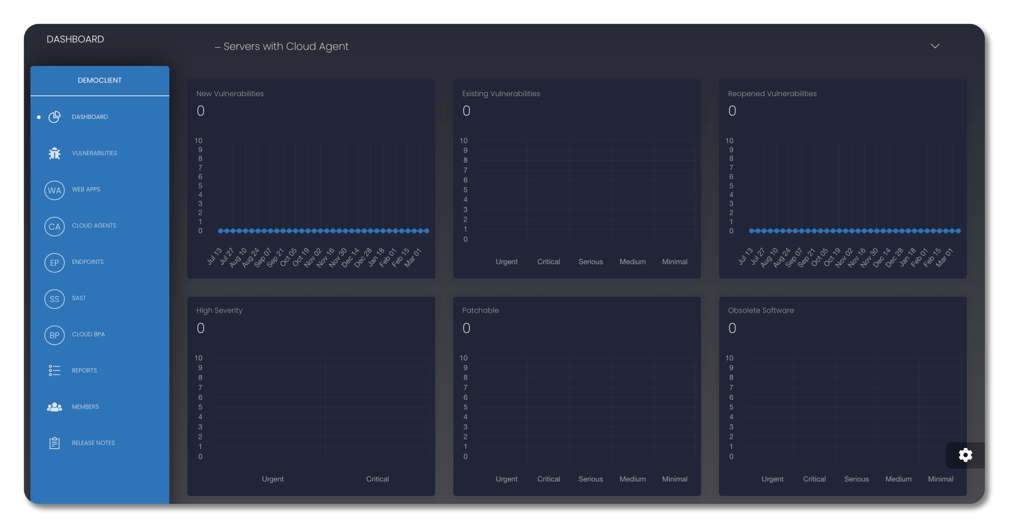Screen dimensions: 1009x528
Task: Select the BP Cloud BPA icon
Action: [x=54, y=335]
